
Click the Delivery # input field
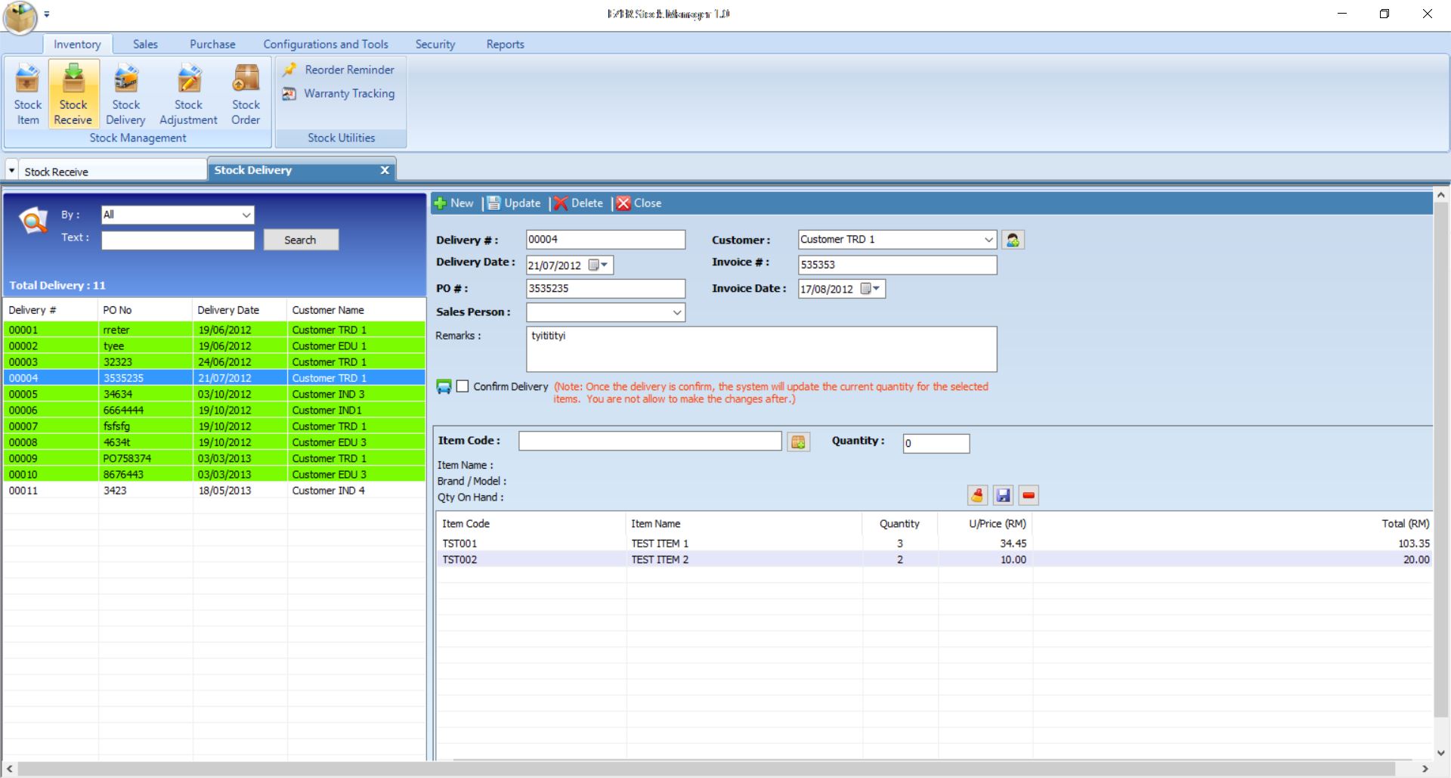pos(605,240)
